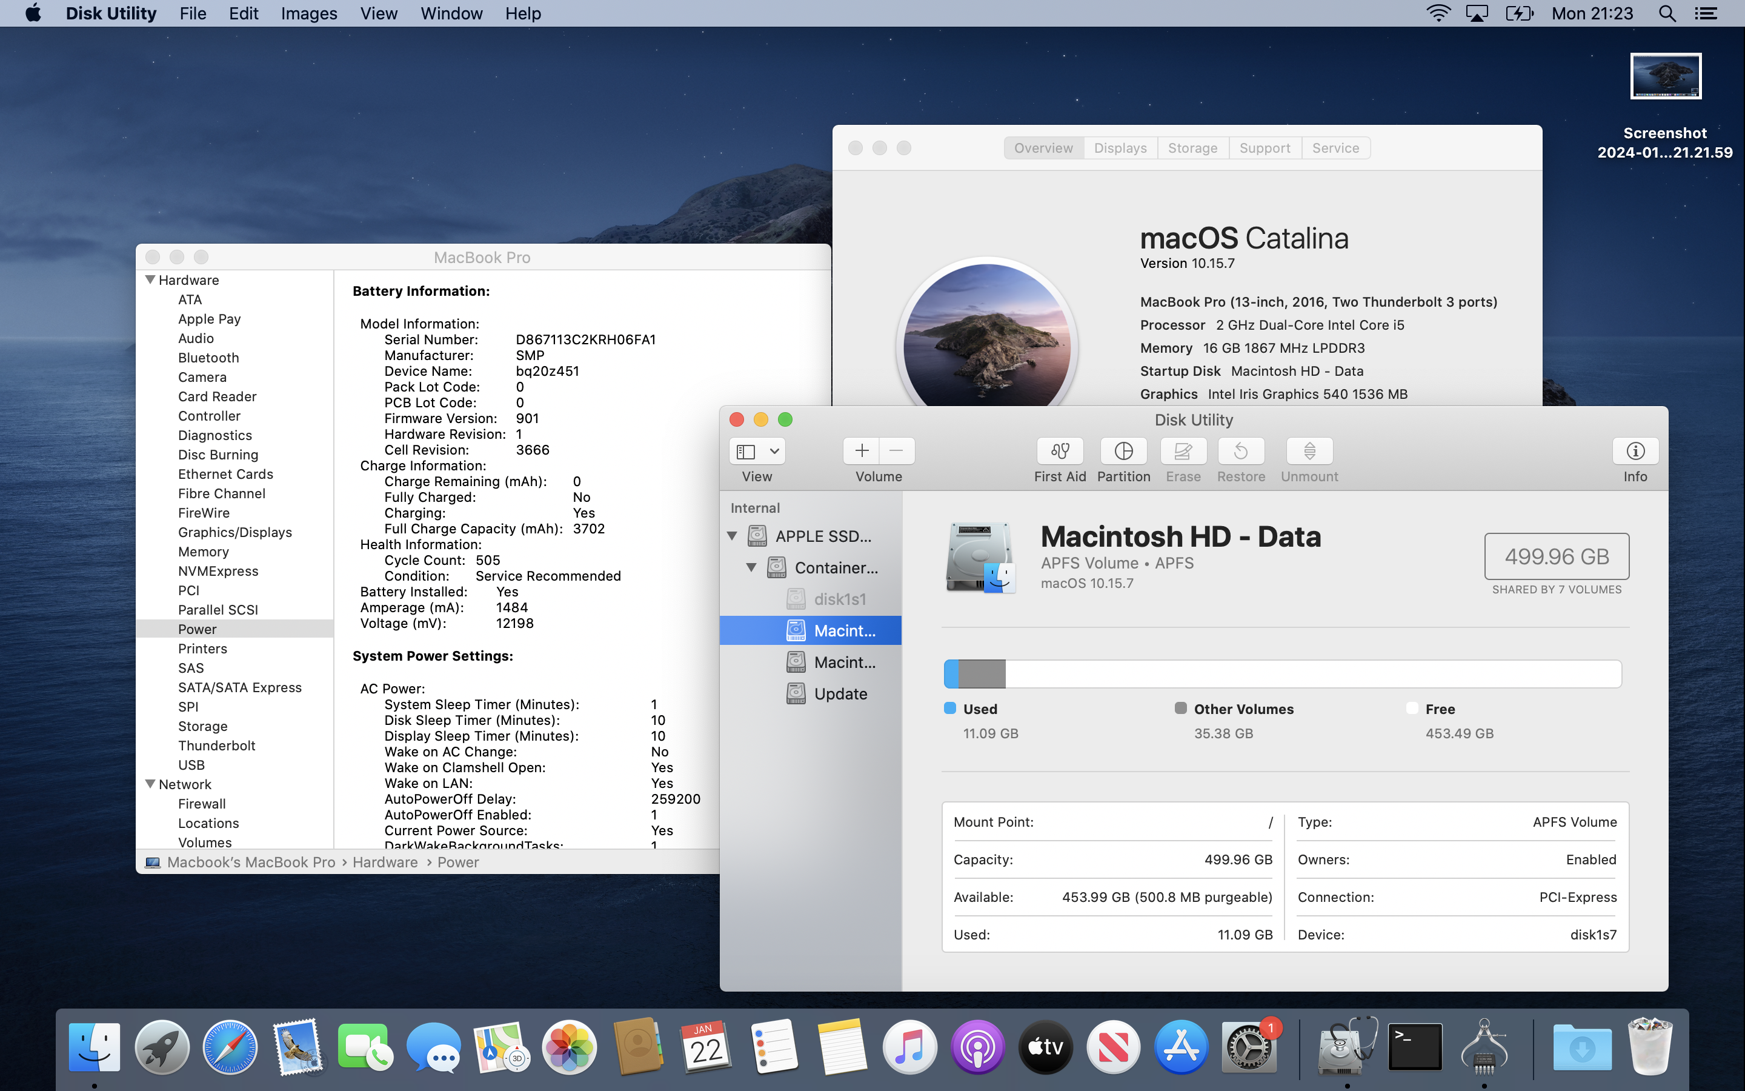Launch Safari from the Dock
This screenshot has width=1745, height=1091.
[230, 1047]
